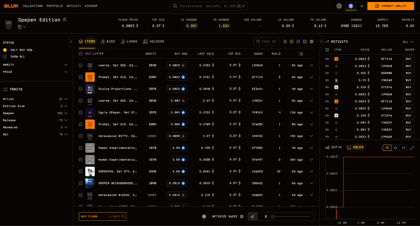Collapse the activity panel arrow

coord(321,41)
